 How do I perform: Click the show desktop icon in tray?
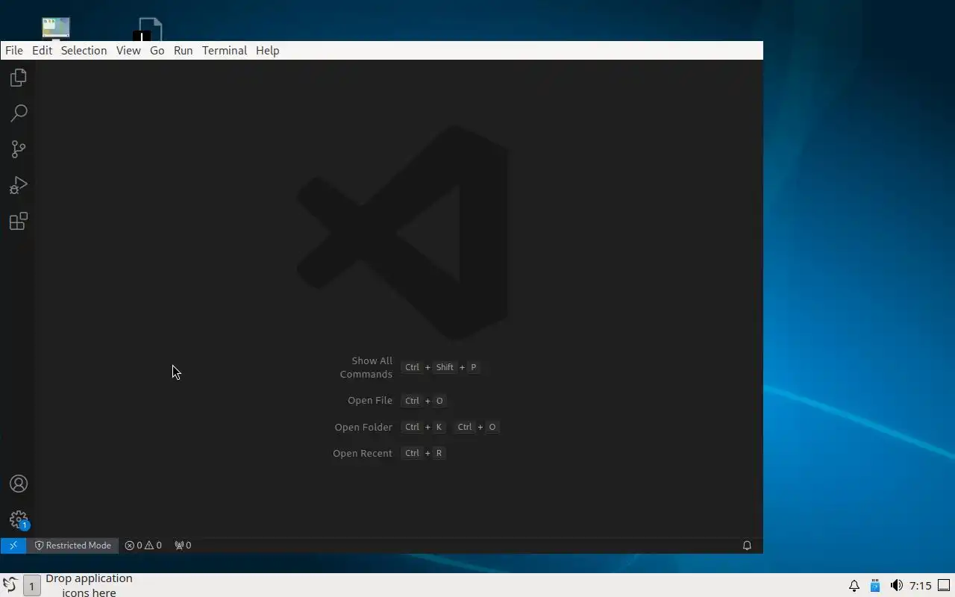click(945, 586)
